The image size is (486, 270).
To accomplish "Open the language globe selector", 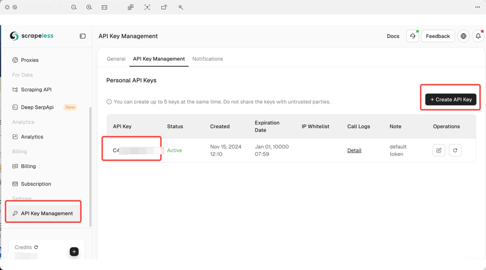I will [463, 36].
